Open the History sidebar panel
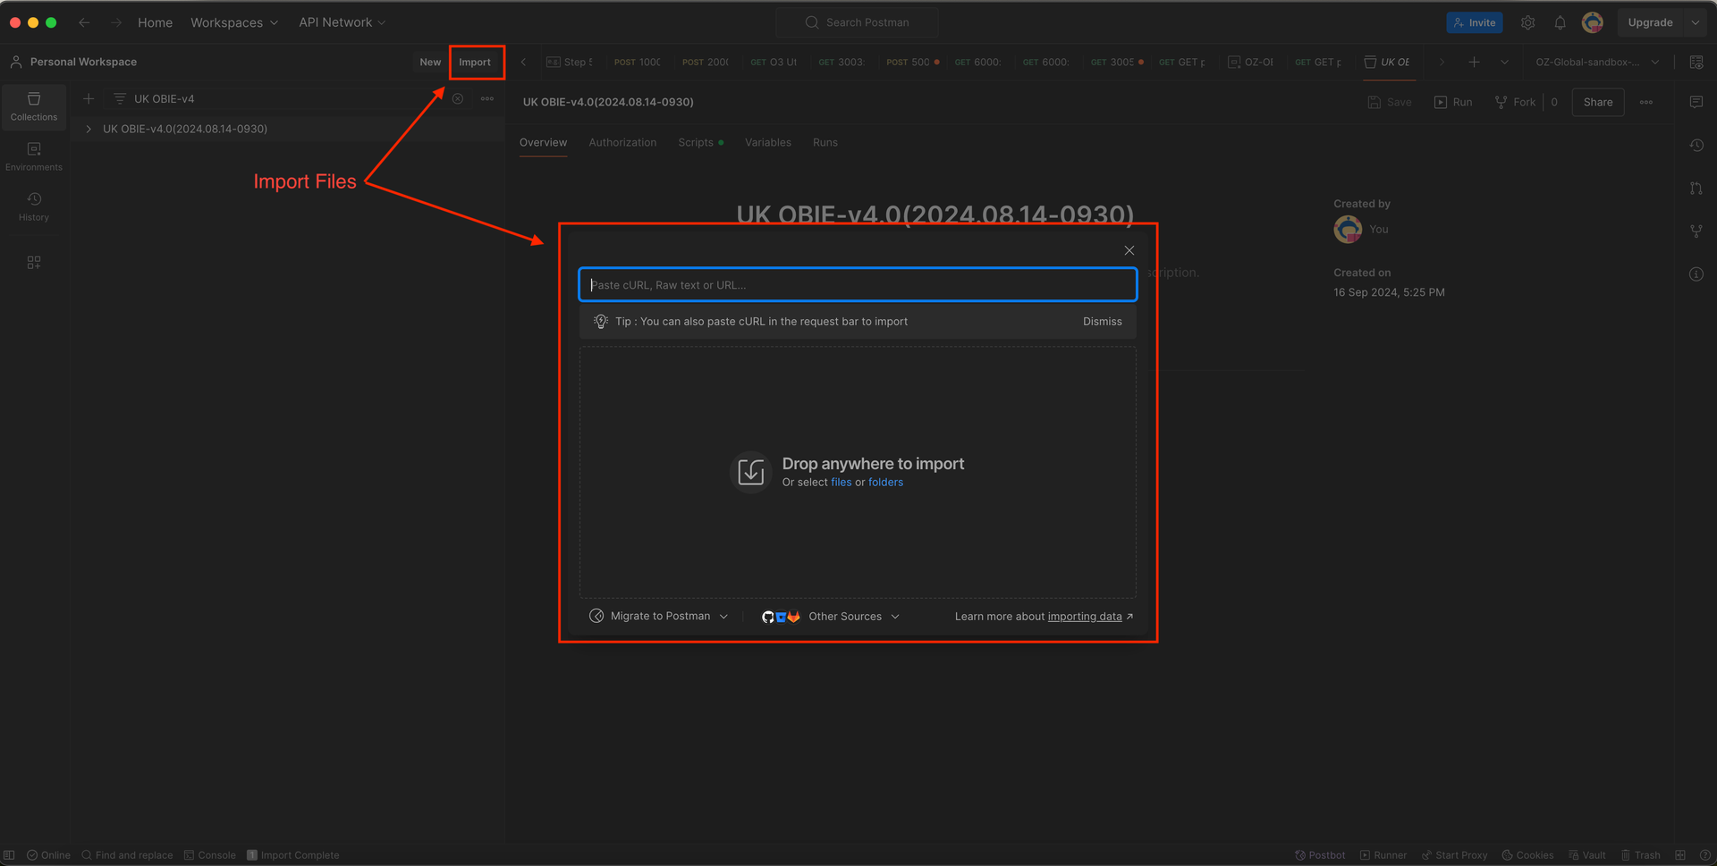1717x866 pixels. (34, 206)
